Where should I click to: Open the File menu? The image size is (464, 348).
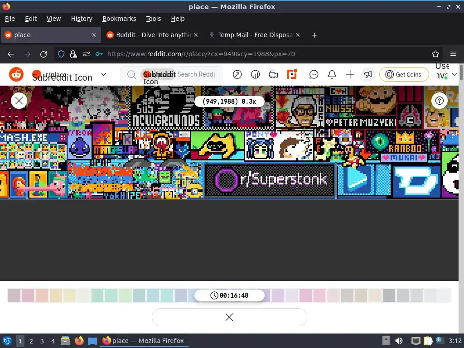[10, 19]
